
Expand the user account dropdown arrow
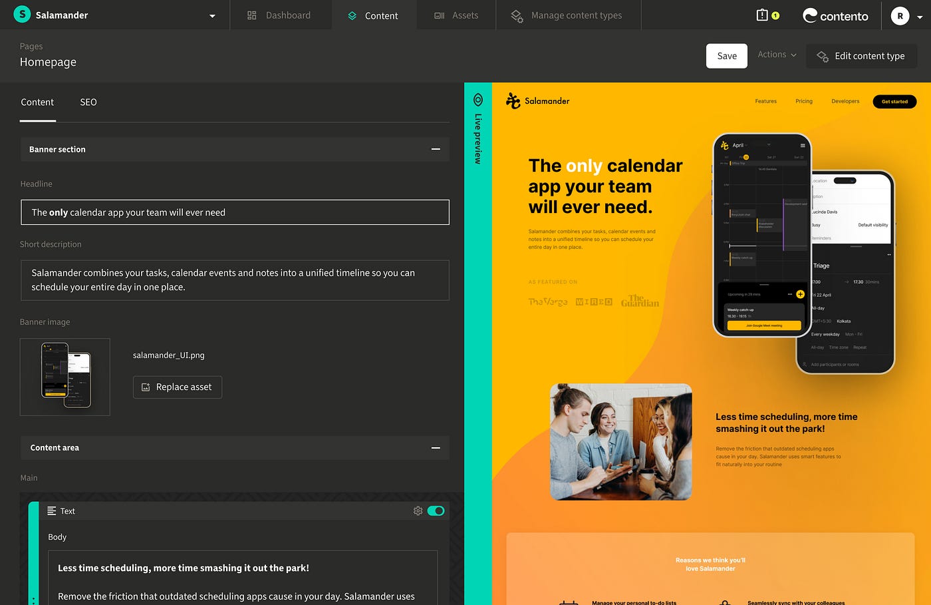click(920, 17)
